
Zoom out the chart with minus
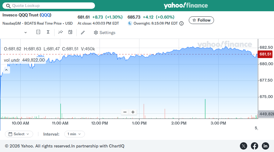pos(125,112)
